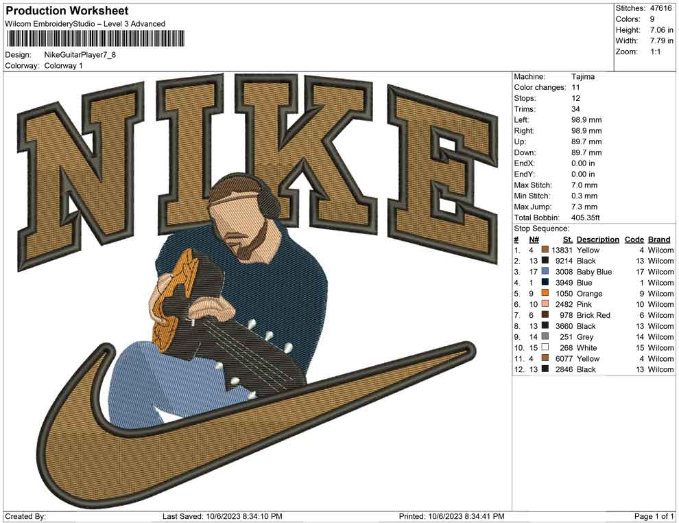Click the Grey thread color chip
679x523 pixels.
(x=544, y=336)
